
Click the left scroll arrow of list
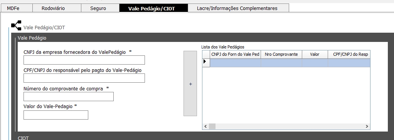[205, 126]
